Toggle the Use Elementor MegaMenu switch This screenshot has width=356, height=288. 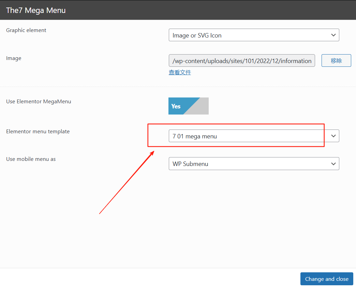pos(189,106)
